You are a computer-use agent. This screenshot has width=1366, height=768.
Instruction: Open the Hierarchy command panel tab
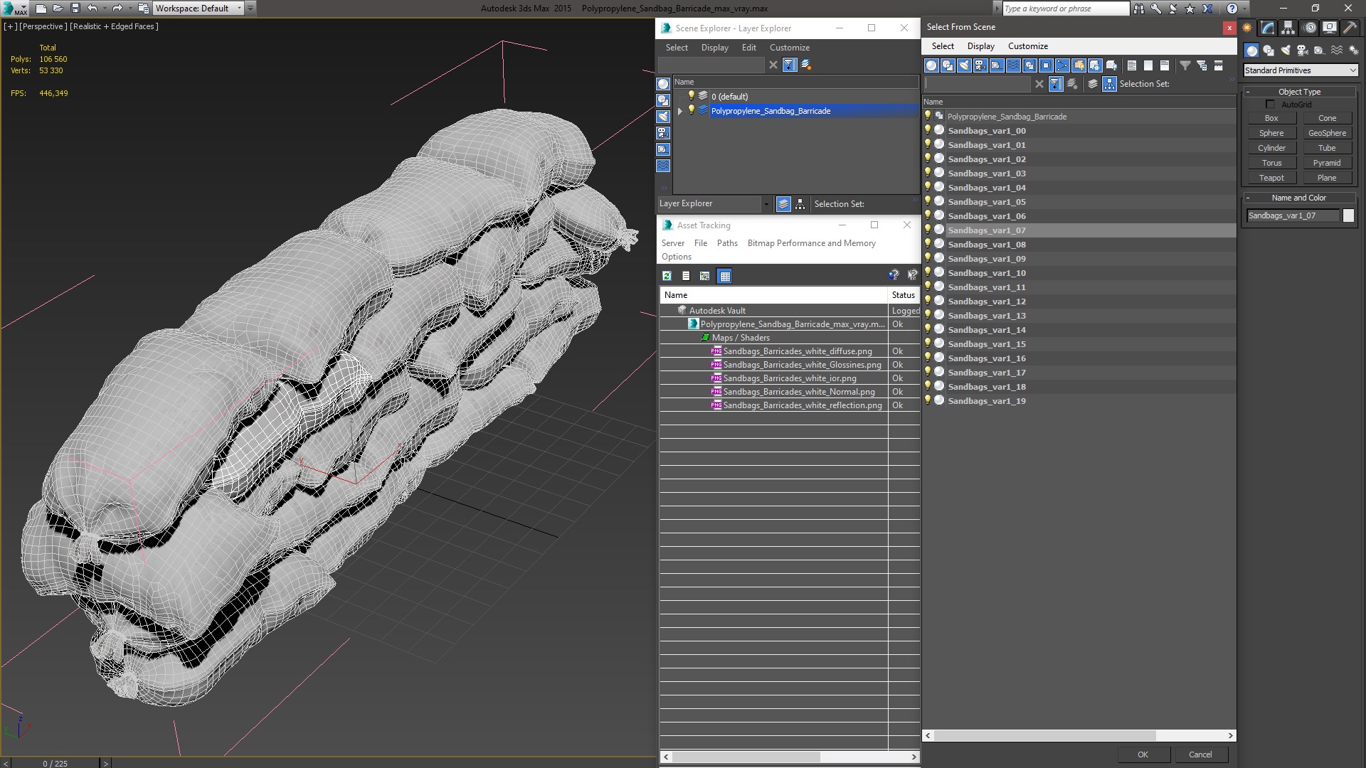click(1288, 28)
